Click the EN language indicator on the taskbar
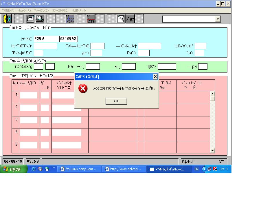This screenshot has width=263, height=197. [196, 169]
